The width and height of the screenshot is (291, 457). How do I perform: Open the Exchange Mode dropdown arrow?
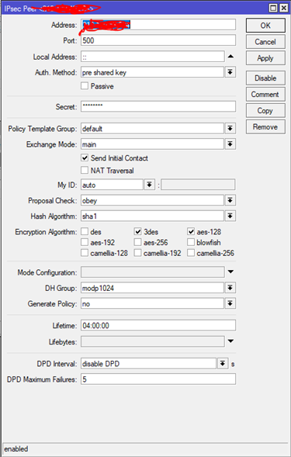click(x=230, y=144)
